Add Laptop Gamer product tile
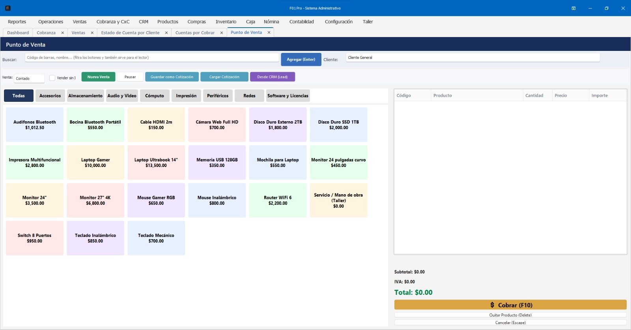The height and width of the screenshot is (330, 631). coord(95,163)
